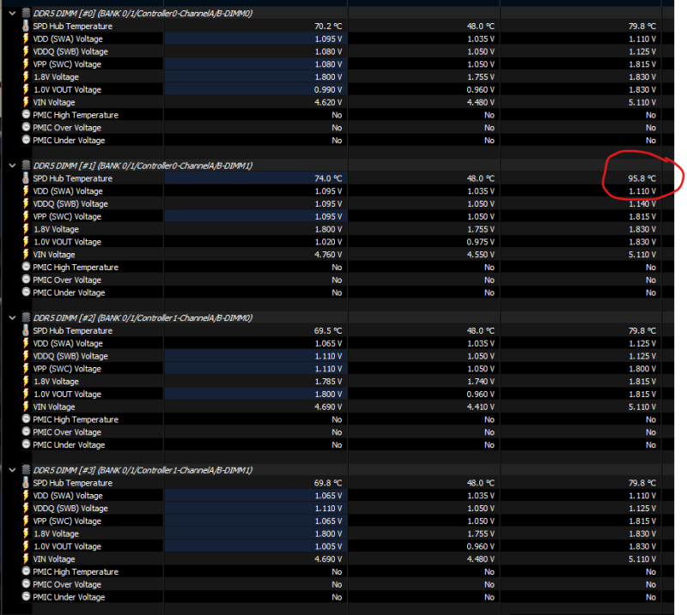
Task: Click DIMM [#1] VIN Voltage value 4.760 V
Action: coord(328,255)
